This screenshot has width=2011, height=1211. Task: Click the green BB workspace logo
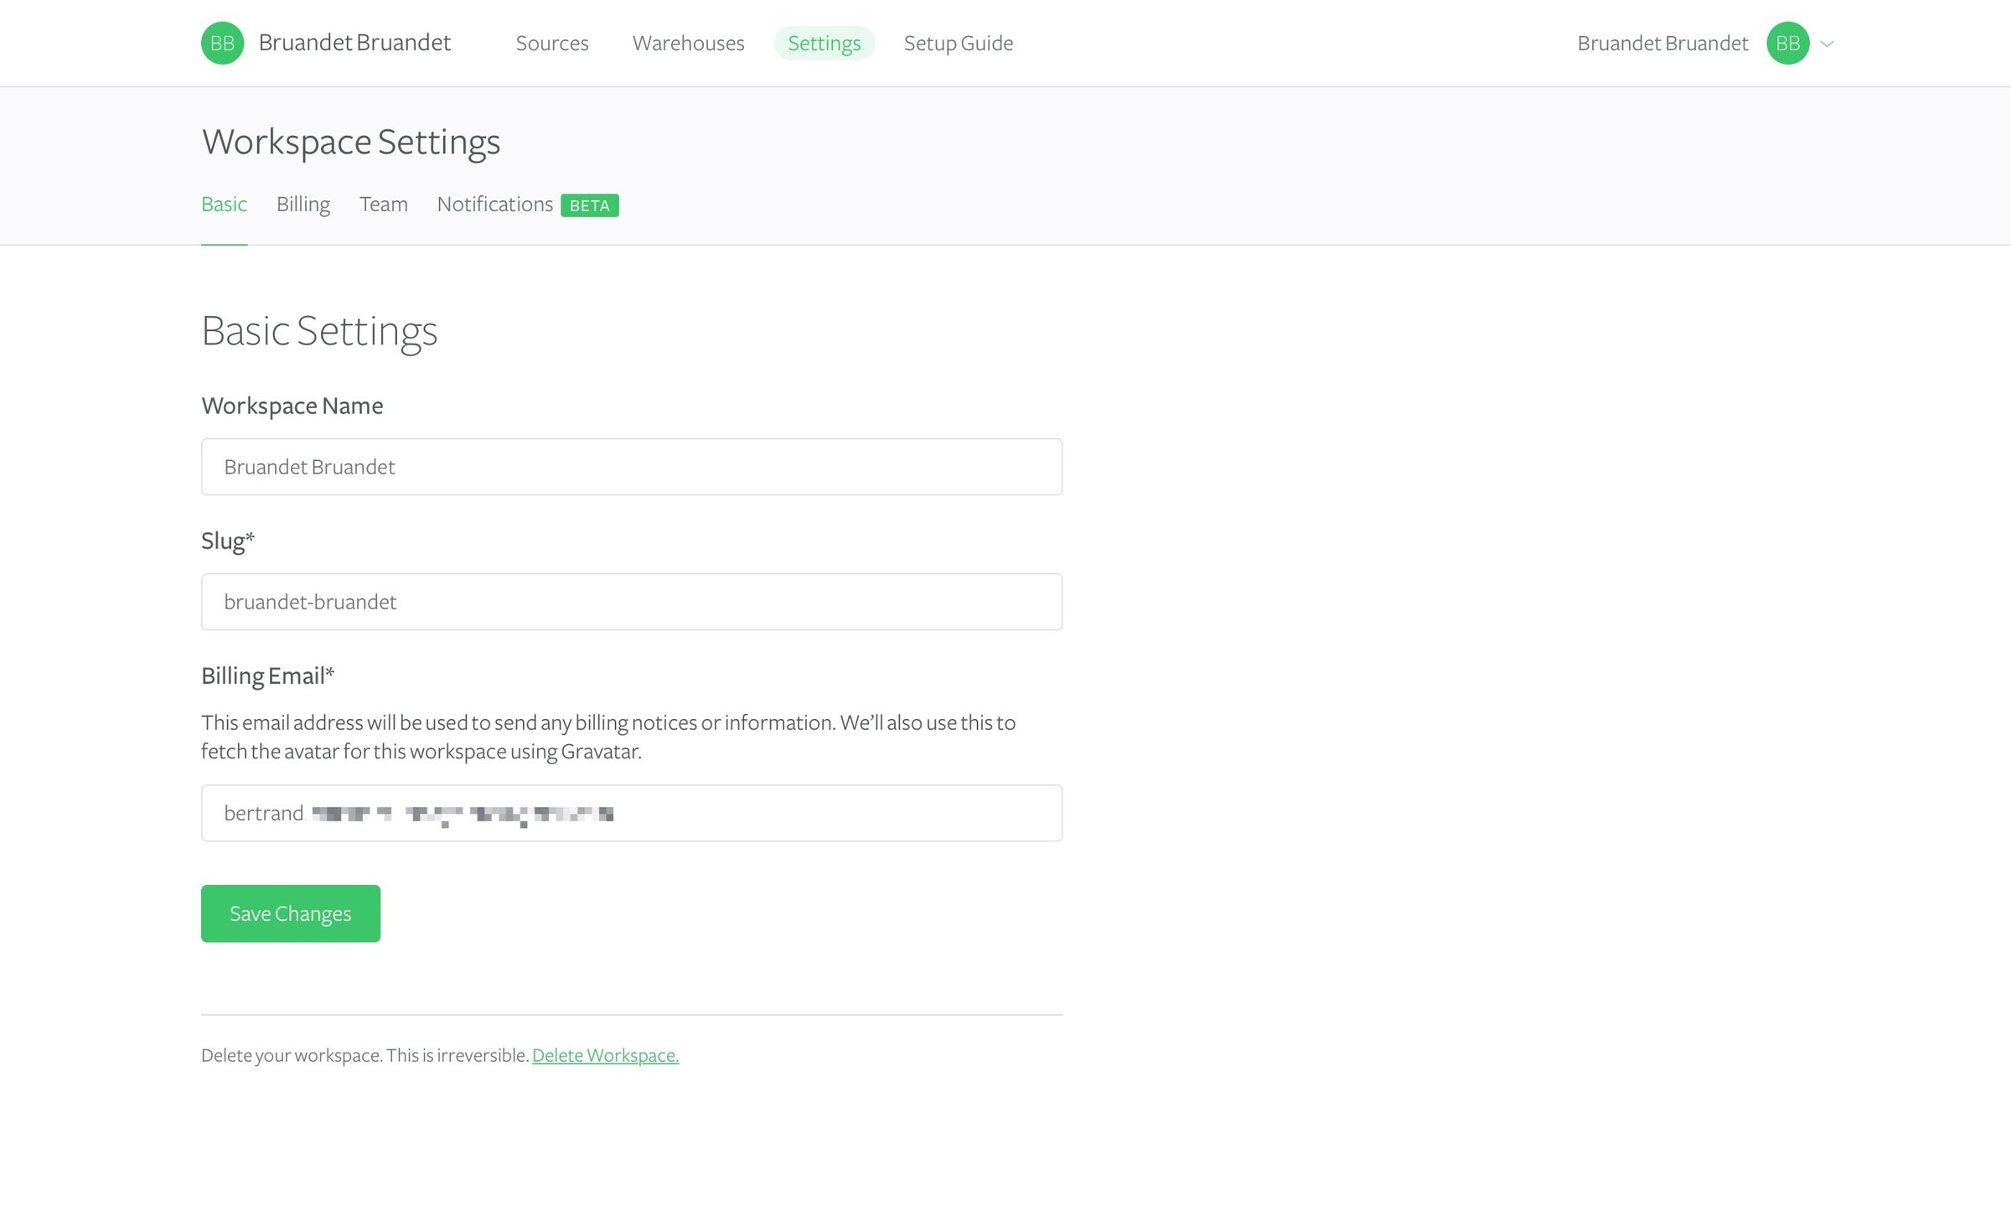(x=222, y=43)
